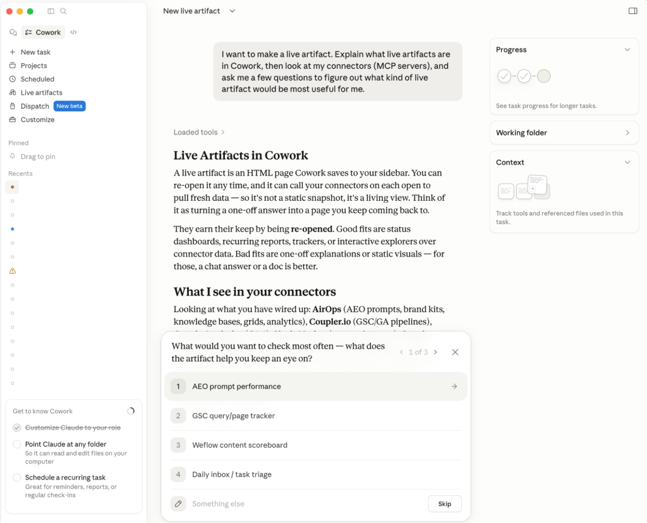This screenshot has height=523, width=647.
Task: Go to next question arrow
Action: [435, 352]
